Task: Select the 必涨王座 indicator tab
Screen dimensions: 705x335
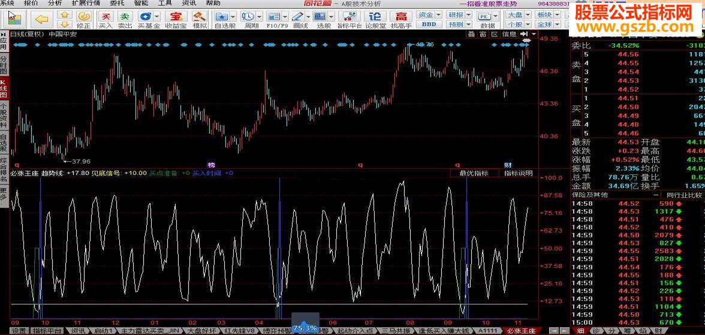Action: [521, 330]
